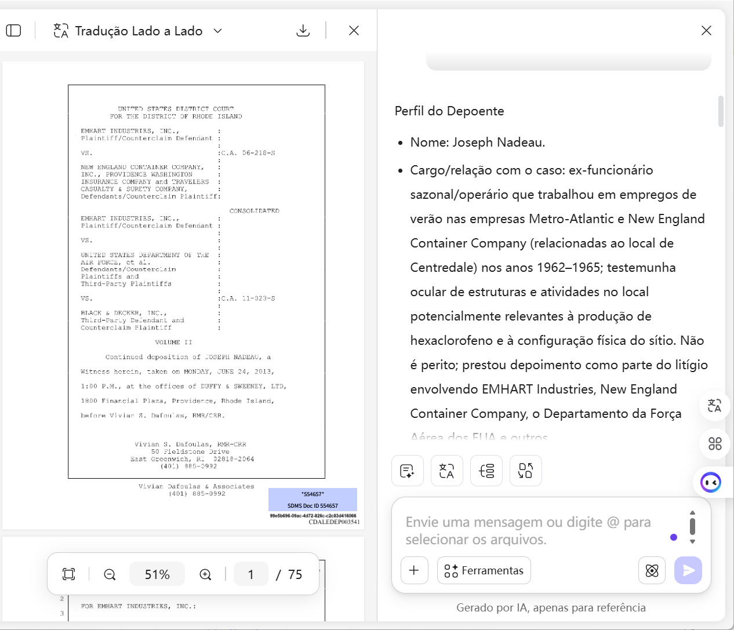This screenshot has height=630, width=734.
Task: Click the convert file icon above the message box
Action: [526, 471]
